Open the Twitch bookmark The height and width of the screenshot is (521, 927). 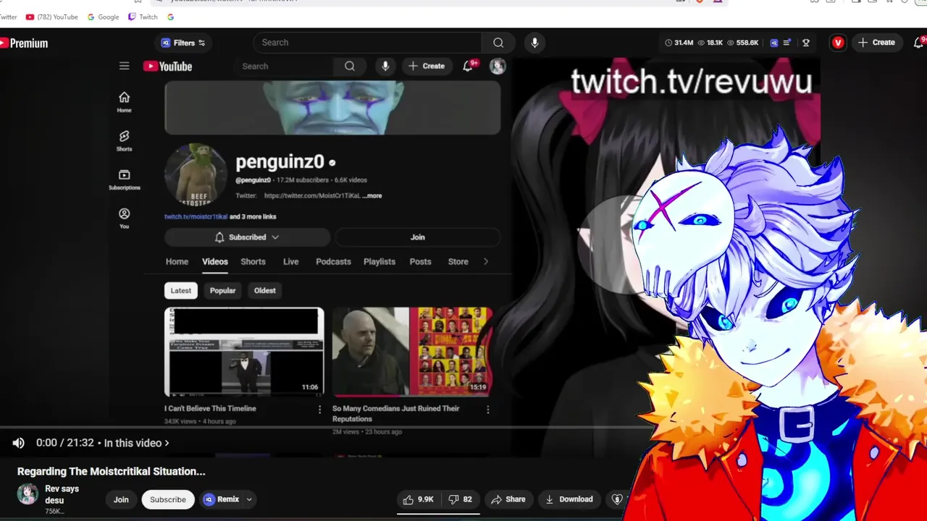(143, 17)
